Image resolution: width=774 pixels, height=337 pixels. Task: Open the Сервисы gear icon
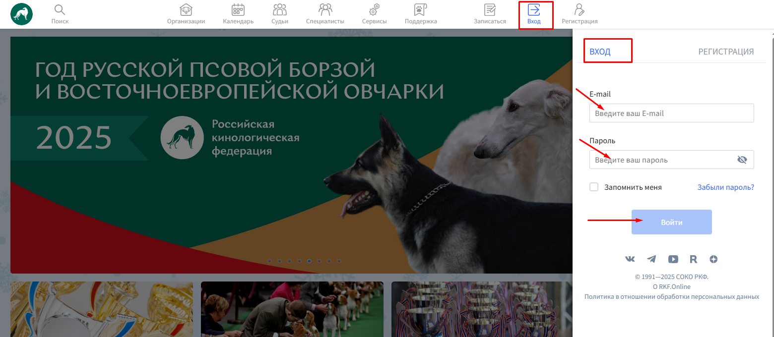coord(374,10)
